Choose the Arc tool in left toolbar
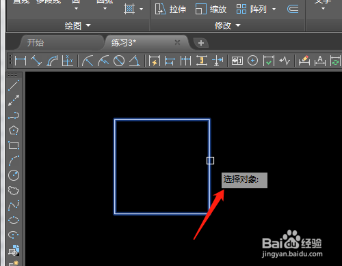 click(14, 160)
